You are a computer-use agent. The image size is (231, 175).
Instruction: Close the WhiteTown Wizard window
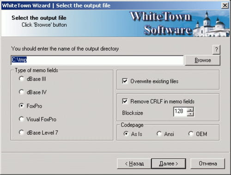225,6
